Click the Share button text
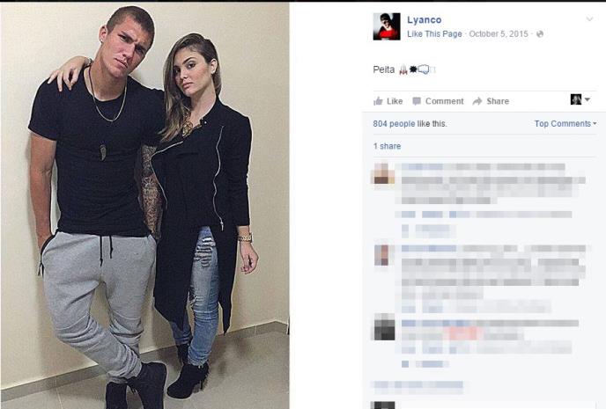 coord(498,101)
